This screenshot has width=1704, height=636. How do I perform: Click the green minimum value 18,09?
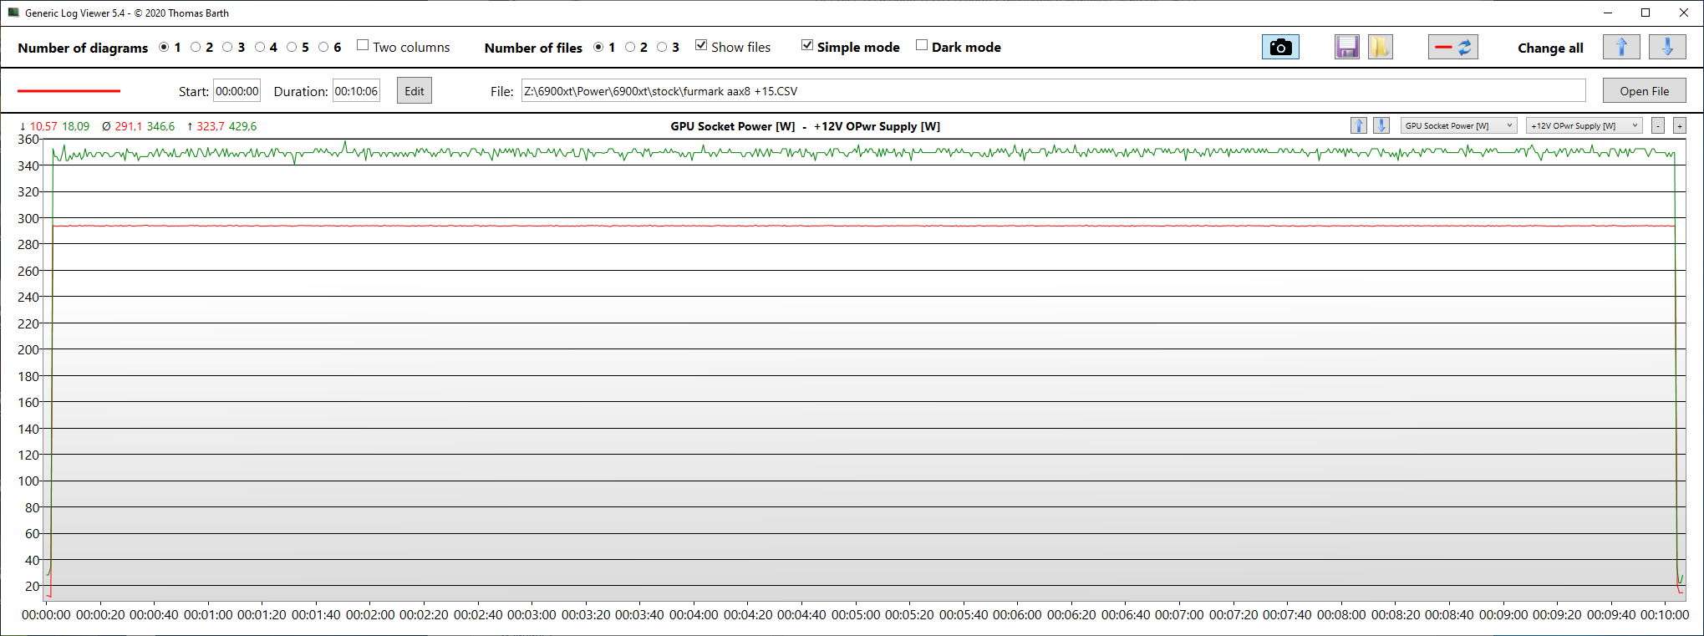pos(76,126)
